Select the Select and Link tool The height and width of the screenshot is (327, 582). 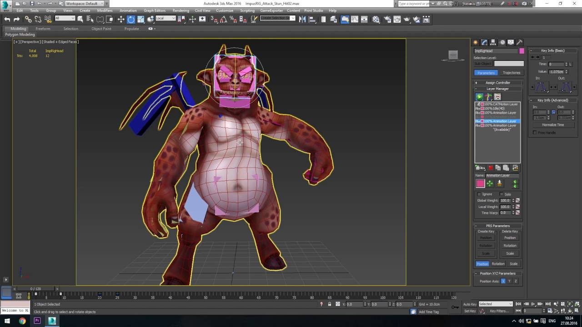[x=28, y=19]
